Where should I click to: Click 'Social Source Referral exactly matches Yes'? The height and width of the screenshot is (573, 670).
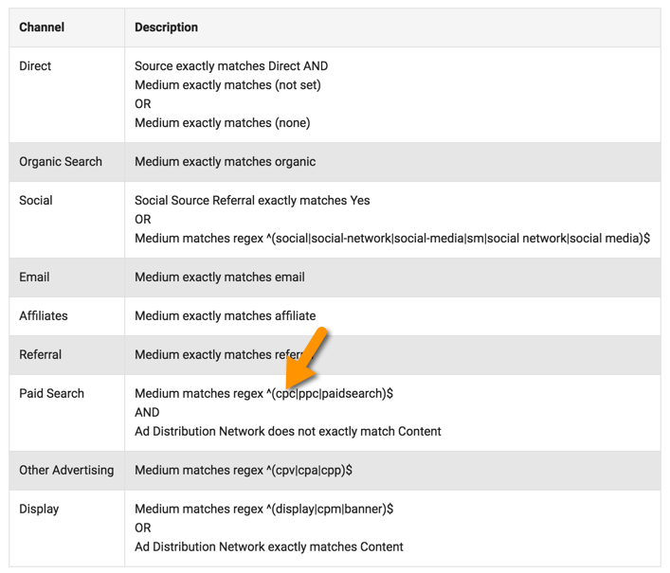pyautogui.click(x=252, y=201)
